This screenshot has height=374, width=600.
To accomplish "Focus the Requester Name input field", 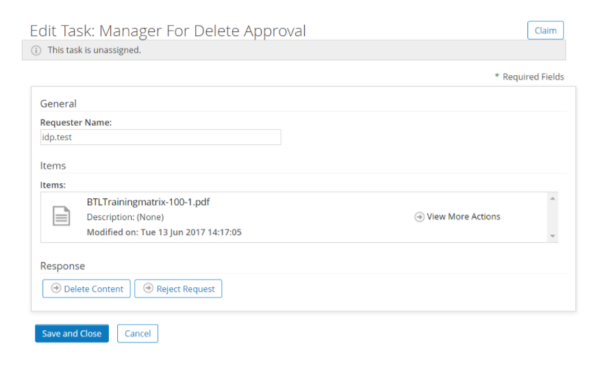I will (160, 137).
